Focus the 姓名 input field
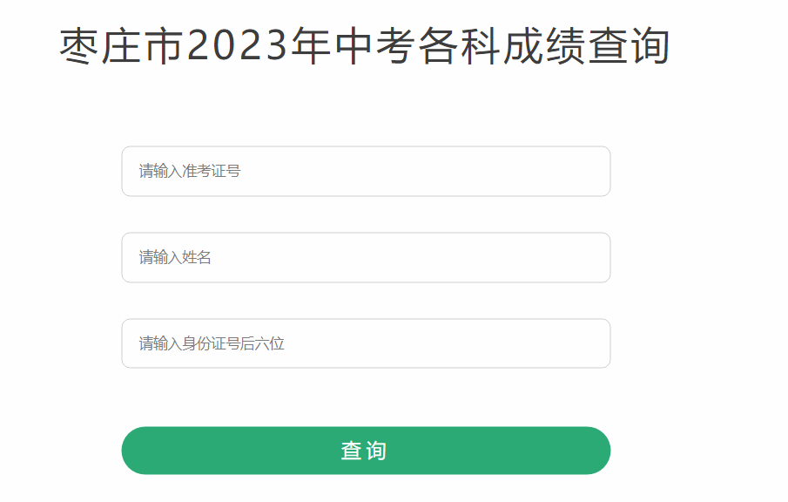 click(x=366, y=258)
